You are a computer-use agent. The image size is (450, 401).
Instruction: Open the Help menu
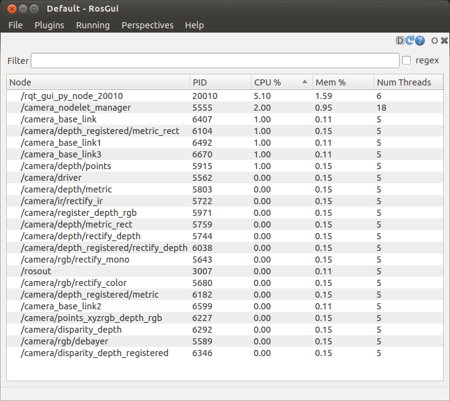(194, 25)
